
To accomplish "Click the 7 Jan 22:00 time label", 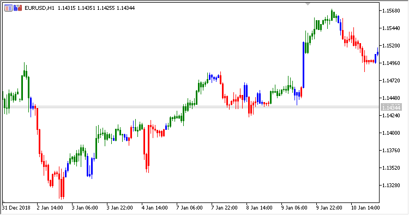I will 225,208.
